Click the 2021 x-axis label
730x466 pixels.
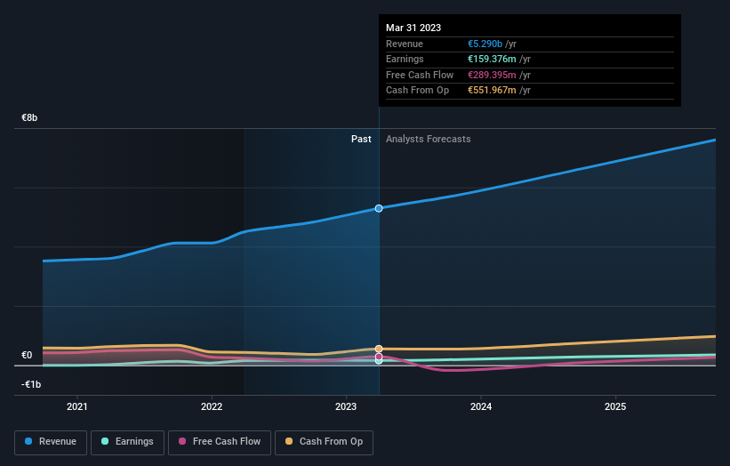[76, 406]
